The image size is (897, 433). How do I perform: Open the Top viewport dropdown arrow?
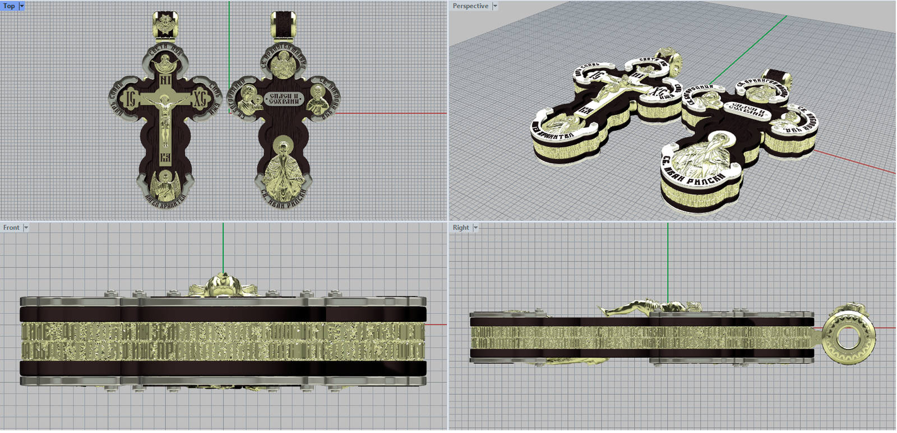[x=22, y=6]
